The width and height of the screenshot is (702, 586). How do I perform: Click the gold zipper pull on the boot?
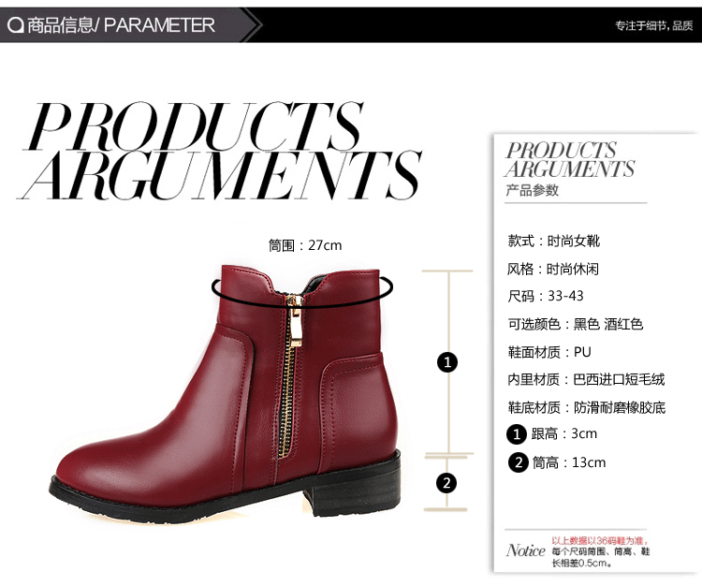[295, 321]
